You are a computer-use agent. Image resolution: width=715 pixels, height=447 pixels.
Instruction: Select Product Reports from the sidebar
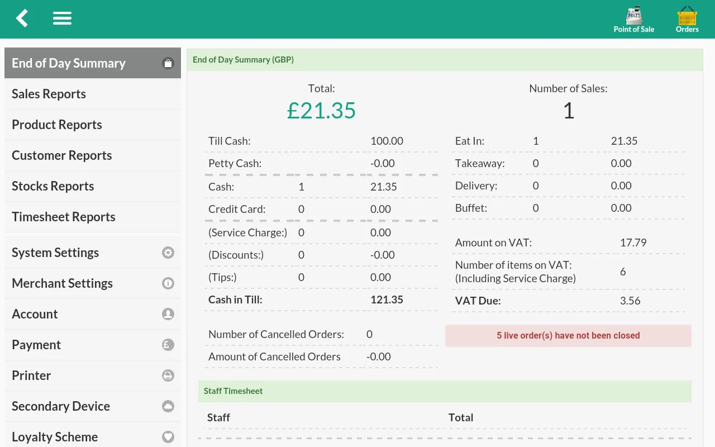click(x=56, y=124)
